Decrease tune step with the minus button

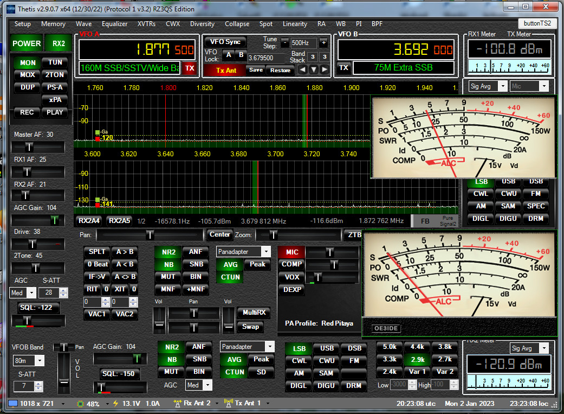[x=285, y=43]
